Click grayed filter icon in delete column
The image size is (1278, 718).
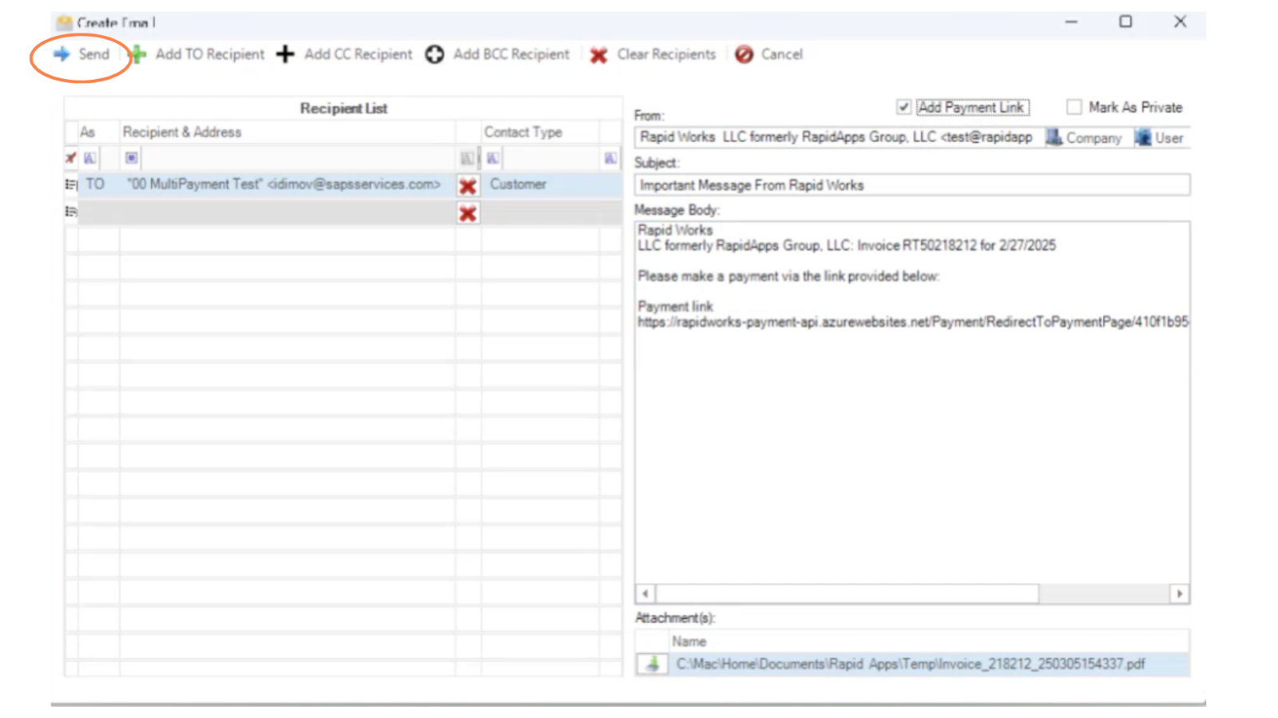pyautogui.click(x=467, y=158)
